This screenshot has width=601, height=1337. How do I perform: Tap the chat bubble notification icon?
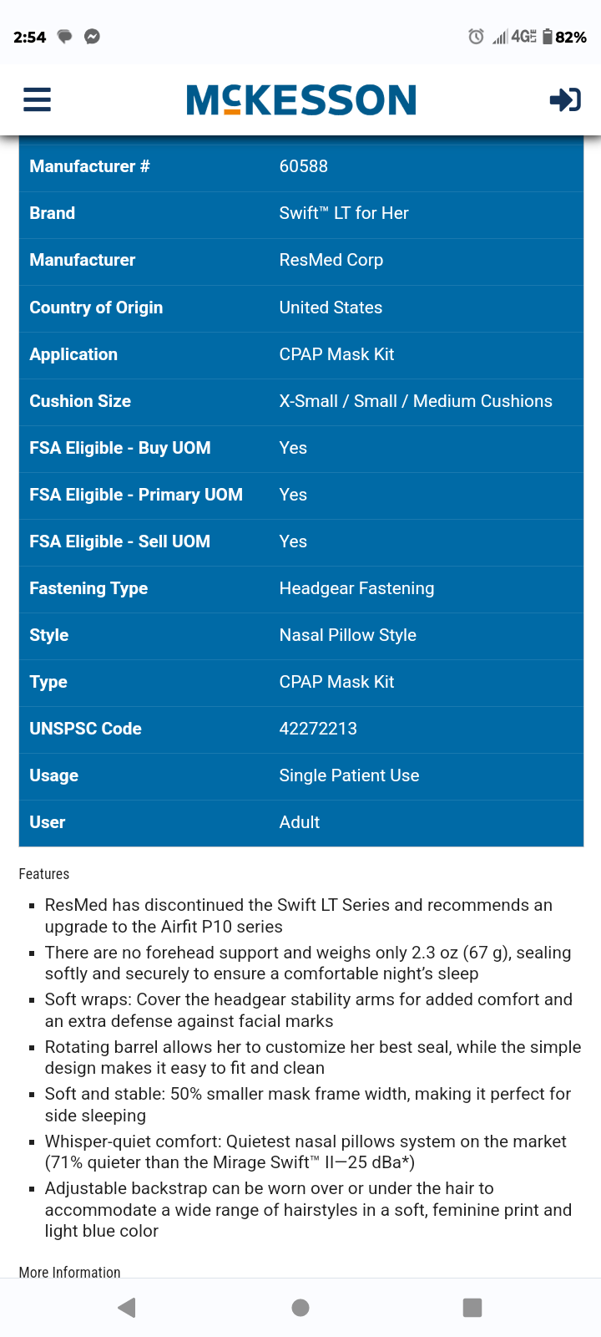coord(65,37)
